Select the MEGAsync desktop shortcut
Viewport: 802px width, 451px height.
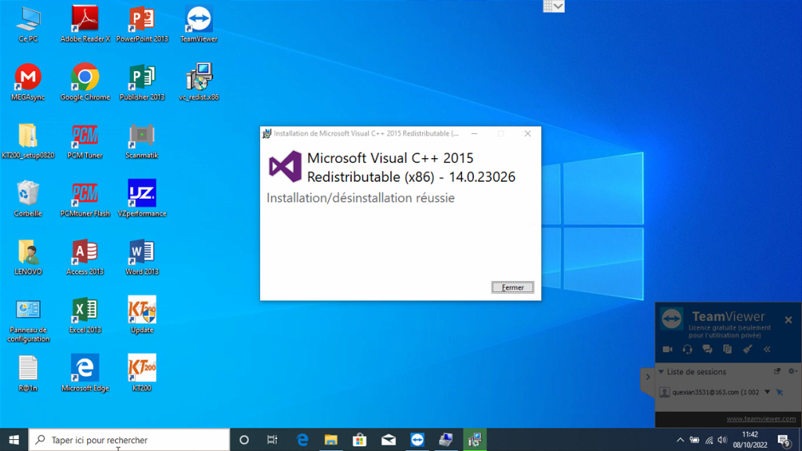[x=28, y=82]
